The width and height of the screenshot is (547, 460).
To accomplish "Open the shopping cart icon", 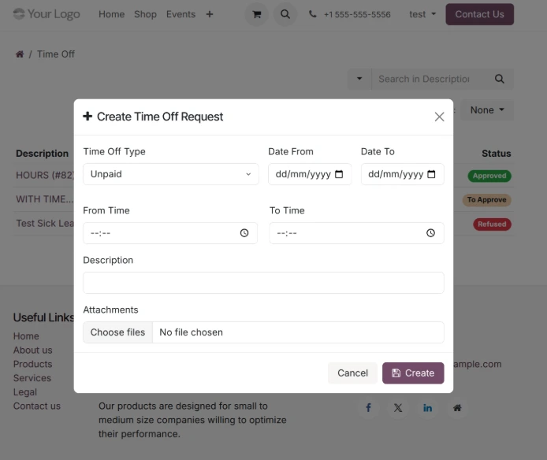I will tap(255, 14).
